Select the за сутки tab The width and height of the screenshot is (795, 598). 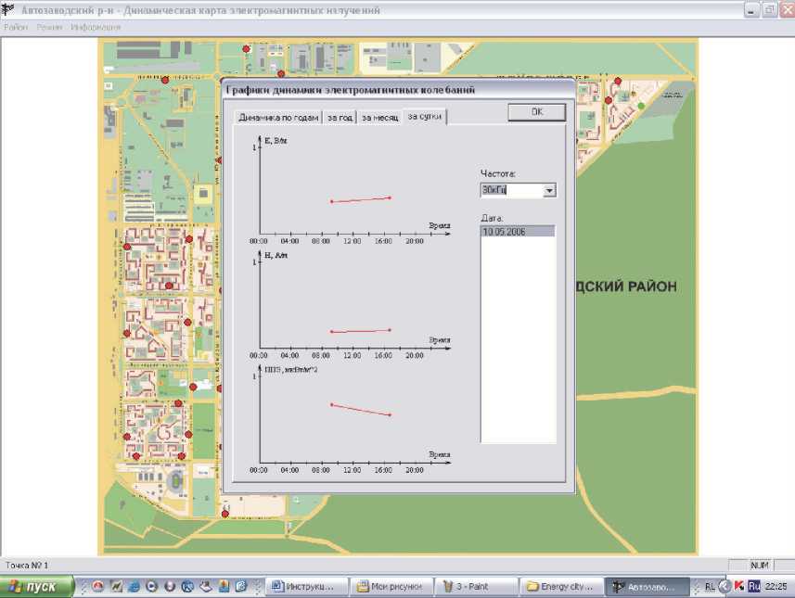tap(425, 117)
